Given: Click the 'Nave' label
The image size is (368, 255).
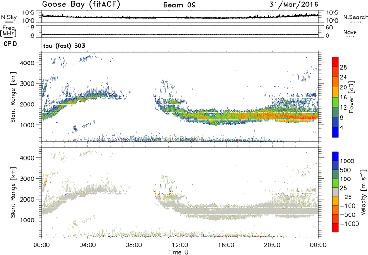Looking at the screenshot, I should click(x=350, y=32).
